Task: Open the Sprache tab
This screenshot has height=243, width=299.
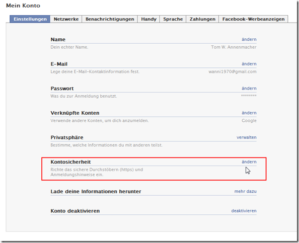Action: 173,19
